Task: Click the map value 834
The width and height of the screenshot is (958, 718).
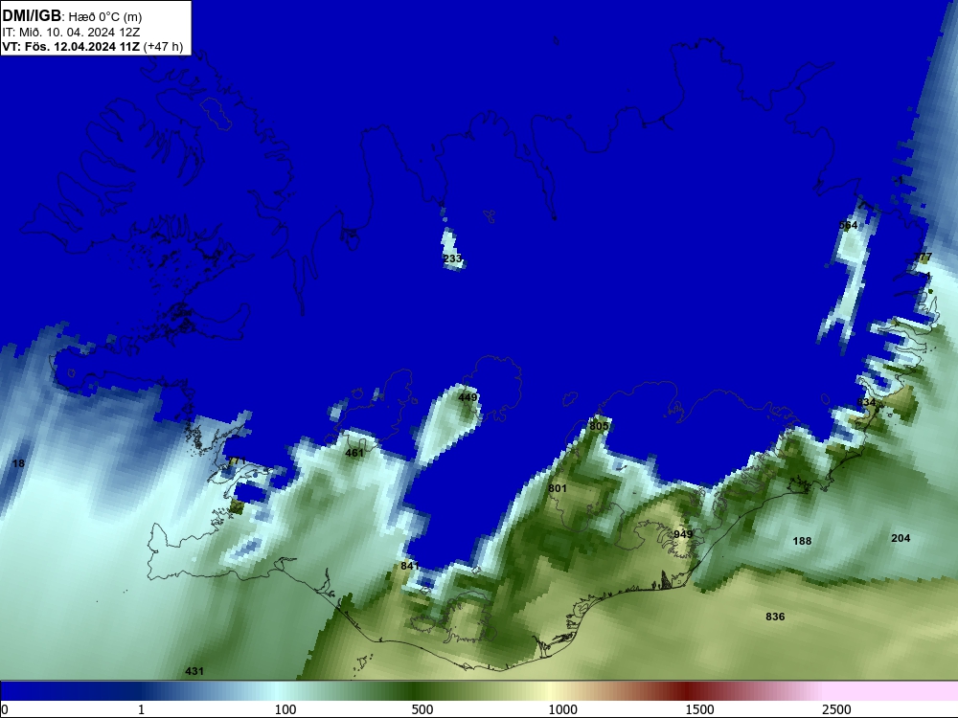Action: click(866, 402)
